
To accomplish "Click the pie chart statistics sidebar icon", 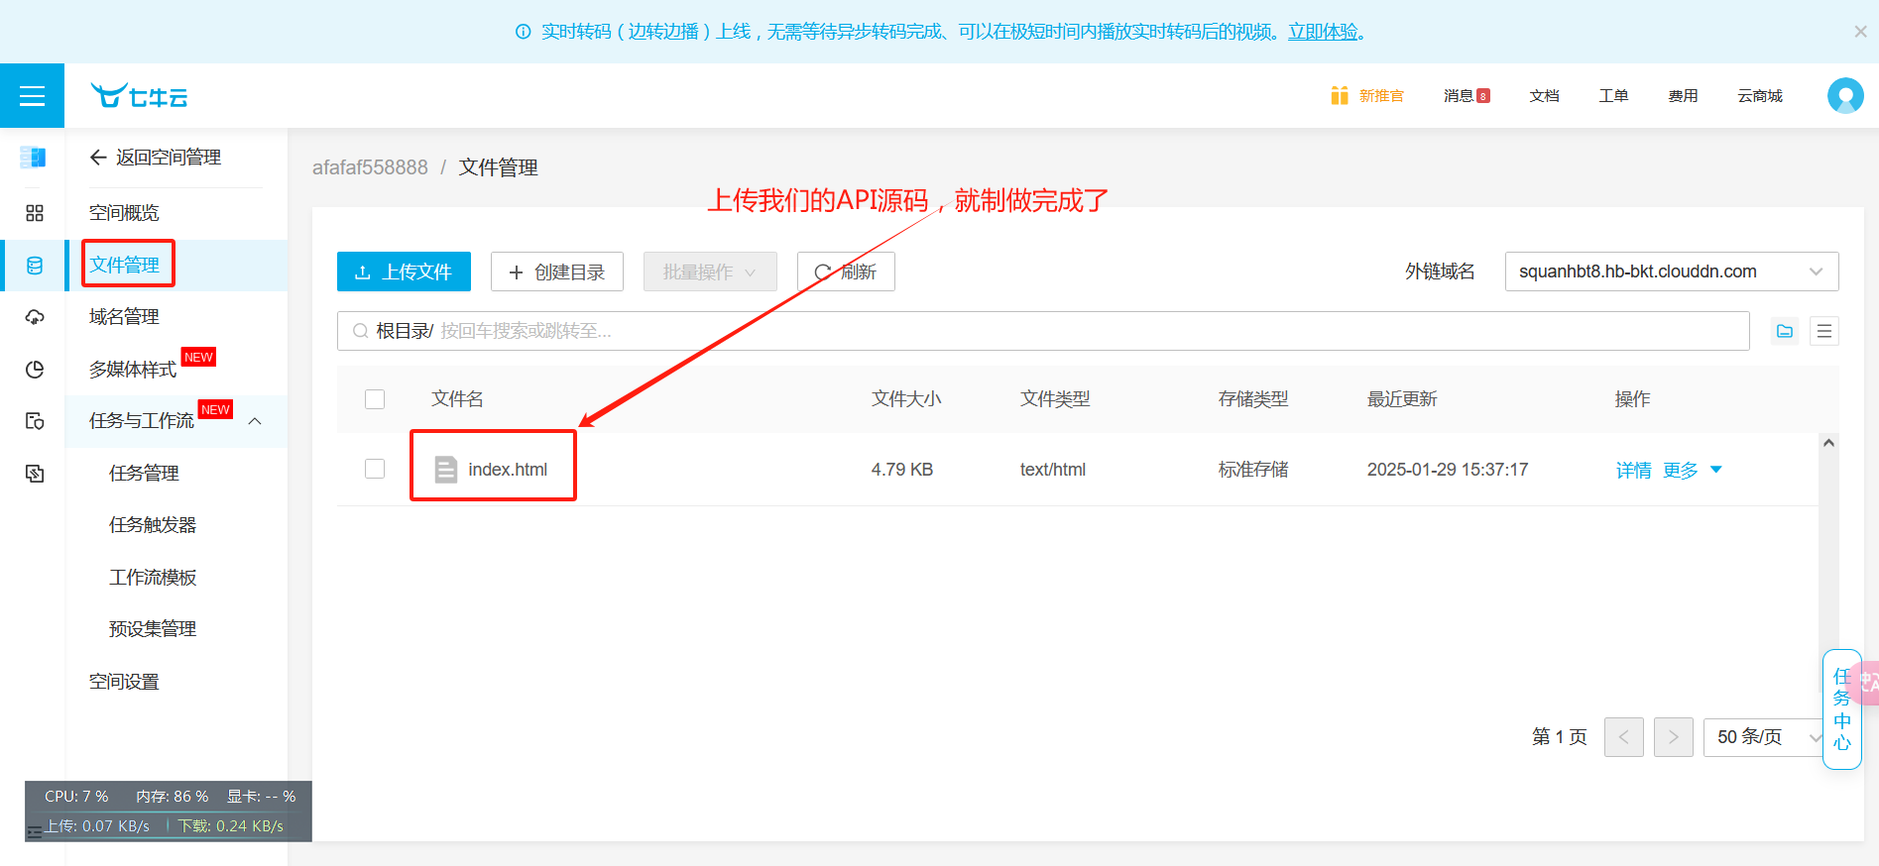I will click(35, 370).
